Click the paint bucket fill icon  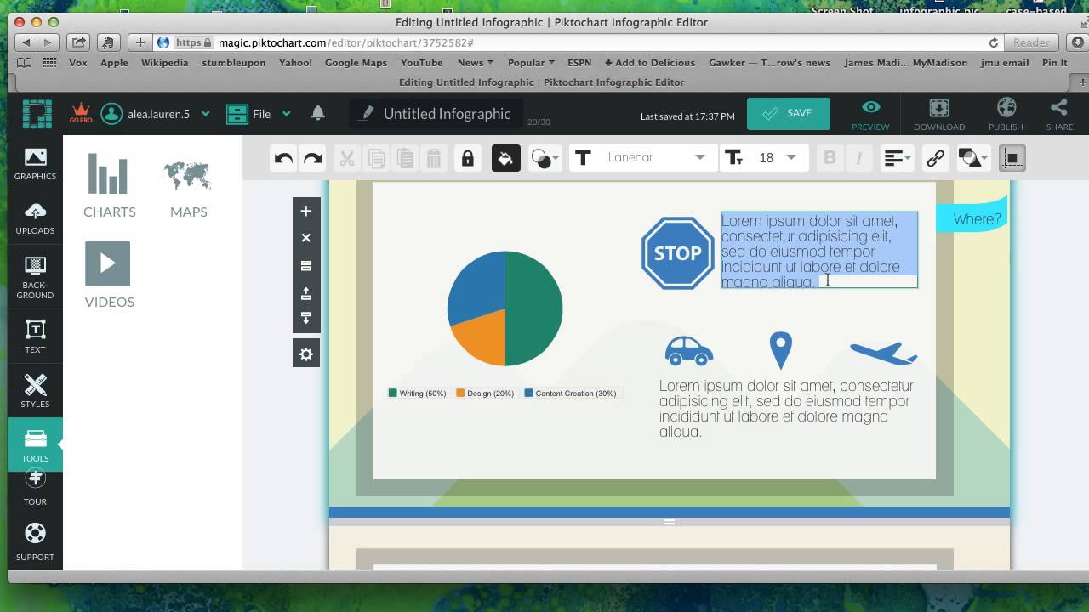pyautogui.click(x=505, y=158)
